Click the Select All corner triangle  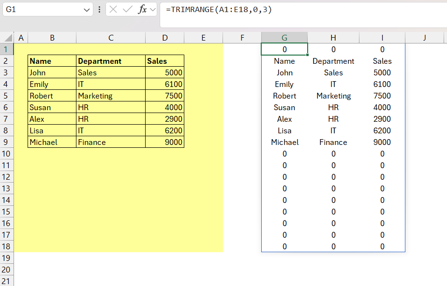pyautogui.click(x=7, y=38)
